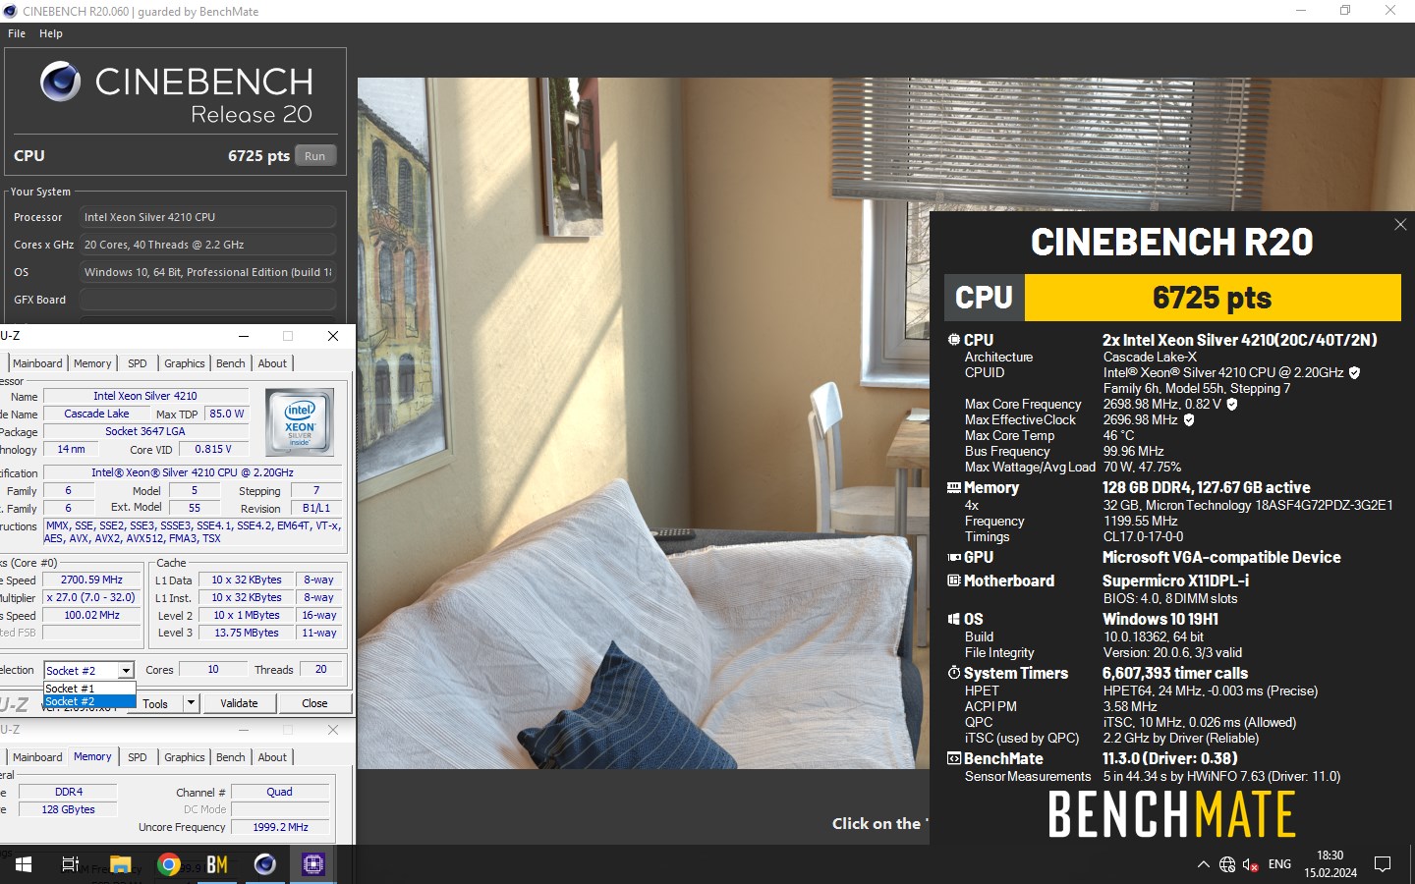Click the memory Size 128 GBytes value

tap(68, 809)
